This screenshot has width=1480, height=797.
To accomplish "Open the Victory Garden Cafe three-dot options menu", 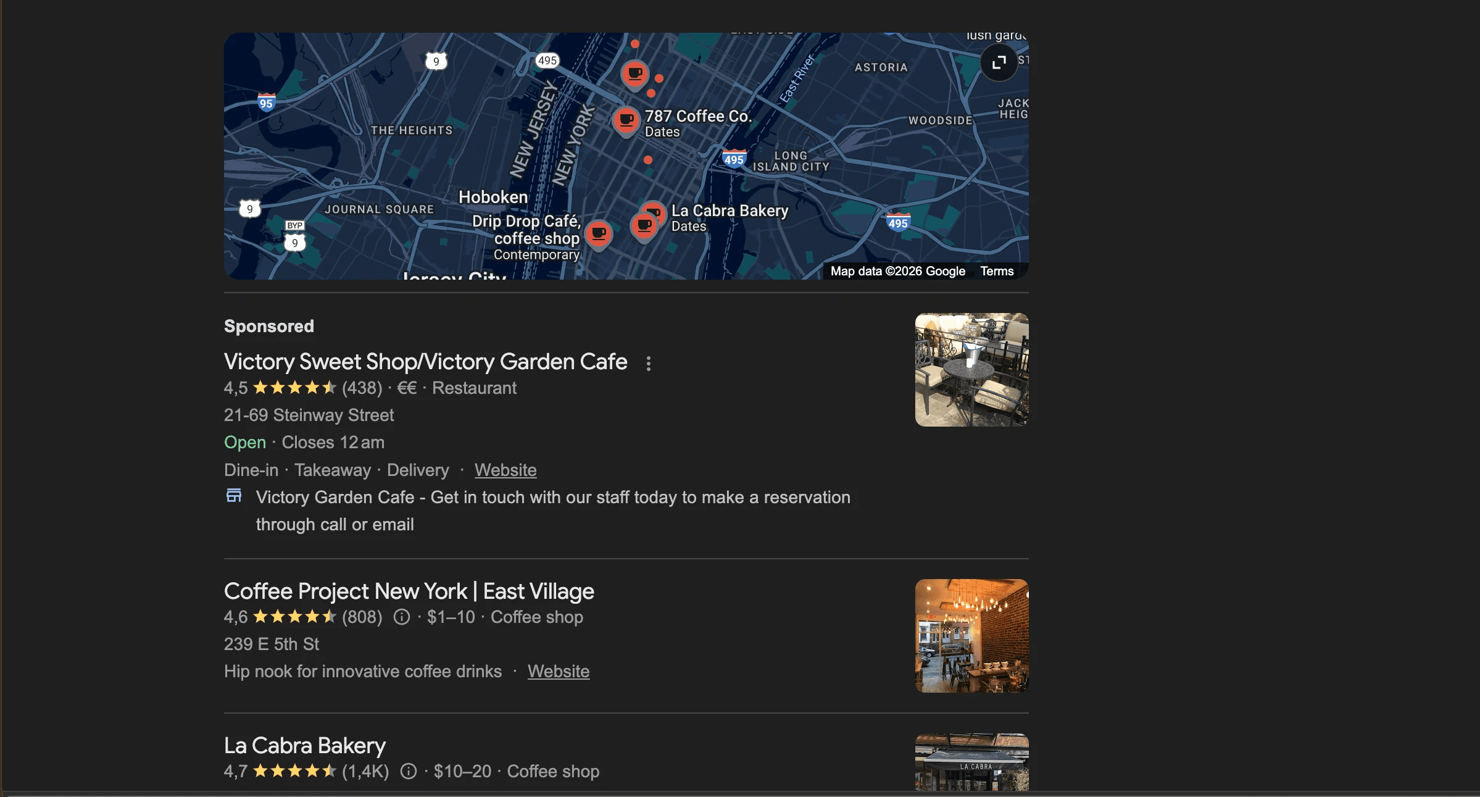I will [648, 364].
